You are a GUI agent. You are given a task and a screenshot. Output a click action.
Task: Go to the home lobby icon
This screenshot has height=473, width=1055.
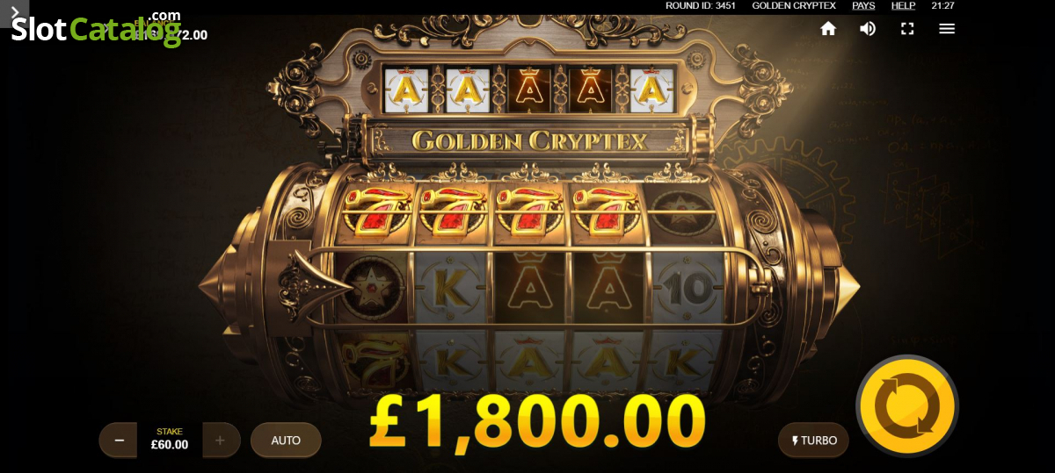tap(828, 28)
